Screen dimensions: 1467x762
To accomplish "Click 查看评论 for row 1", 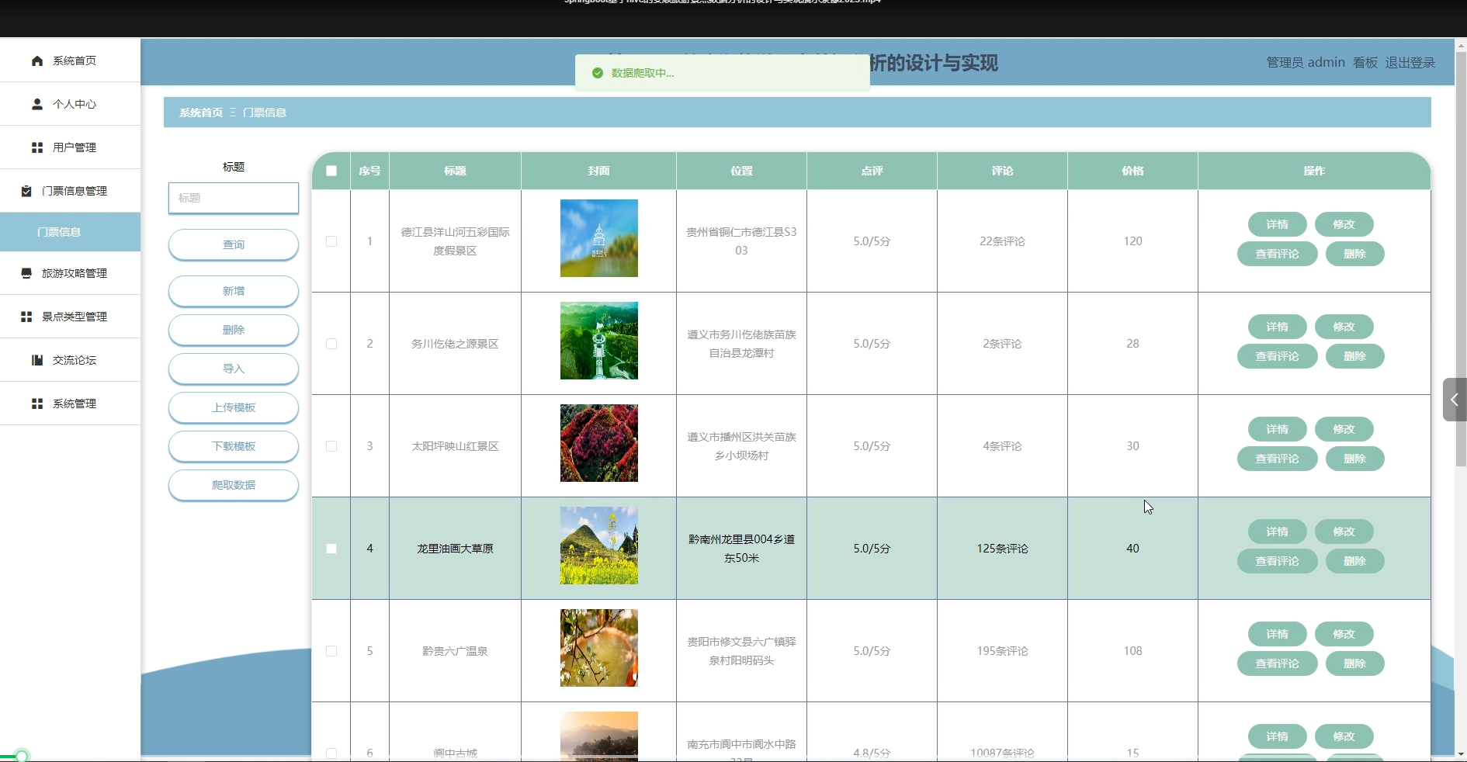I will [1278, 254].
